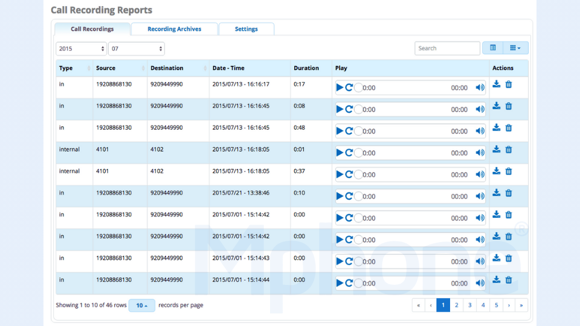Mute the 0:01 internal recording
The height and width of the screenshot is (326, 580).
480,153
